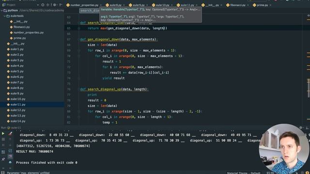Click 'def gen_diagonal_down' function definition

(119, 39)
